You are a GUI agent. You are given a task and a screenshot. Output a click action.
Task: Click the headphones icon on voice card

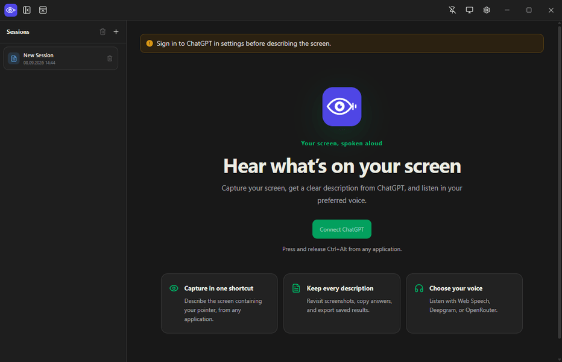(419, 288)
